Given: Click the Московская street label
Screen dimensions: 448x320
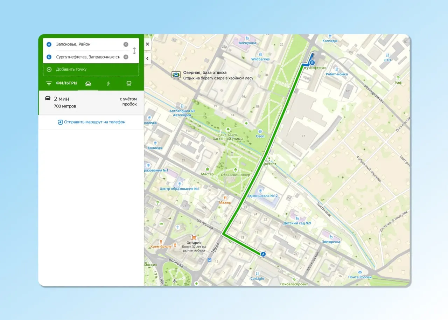Looking at the screenshot, I should 313,260.
